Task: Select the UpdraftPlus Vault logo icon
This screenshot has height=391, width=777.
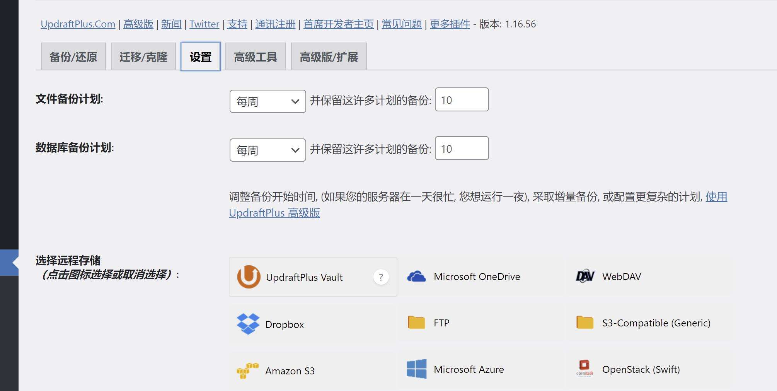Action: [x=249, y=277]
